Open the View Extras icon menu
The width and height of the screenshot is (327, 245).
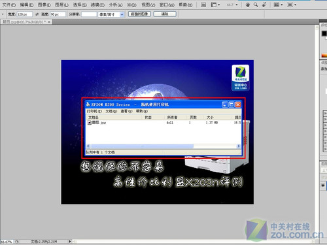pos(215,5)
